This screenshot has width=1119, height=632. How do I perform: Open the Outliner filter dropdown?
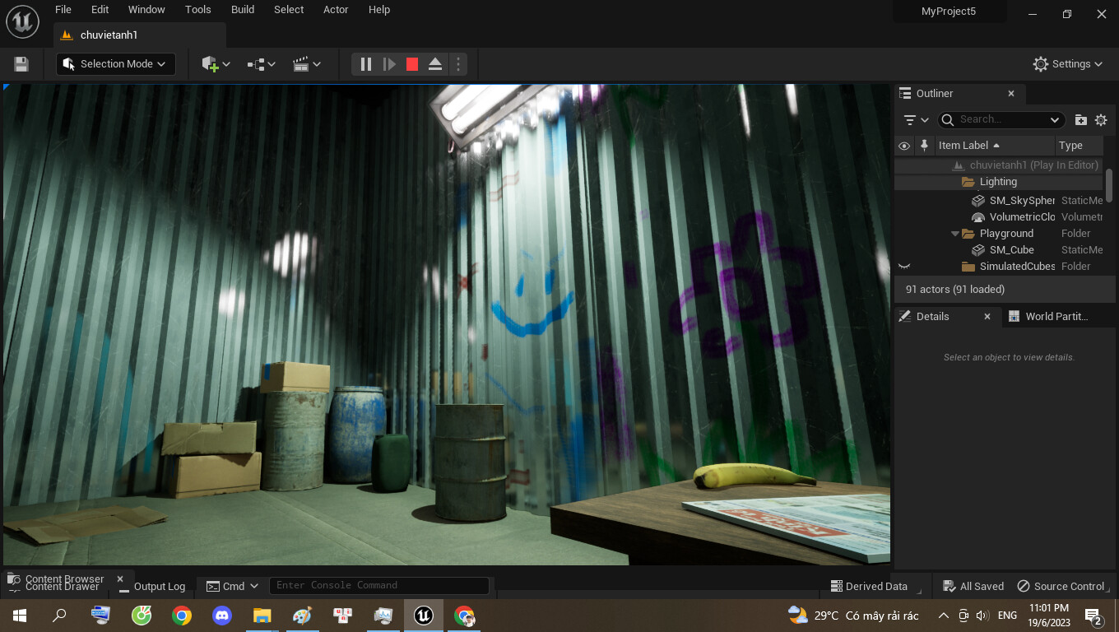pyautogui.click(x=916, y=120)
